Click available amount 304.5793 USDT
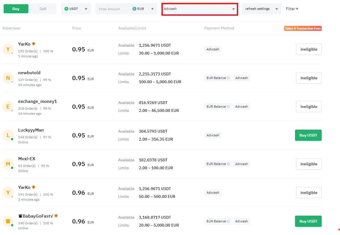 pos(153,131)
